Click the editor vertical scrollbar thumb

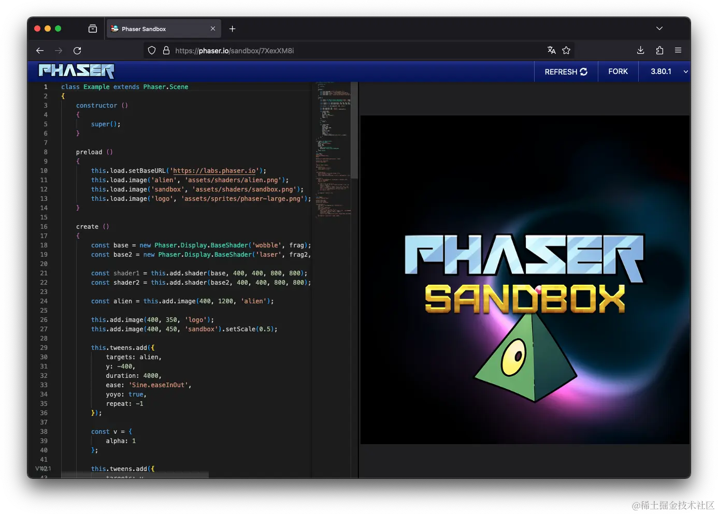354,130
